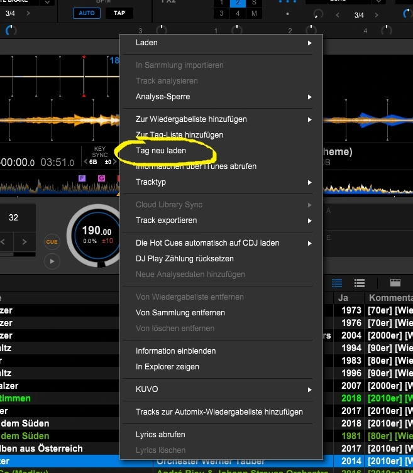Click the round play button below CUE

tap(52, 261)
